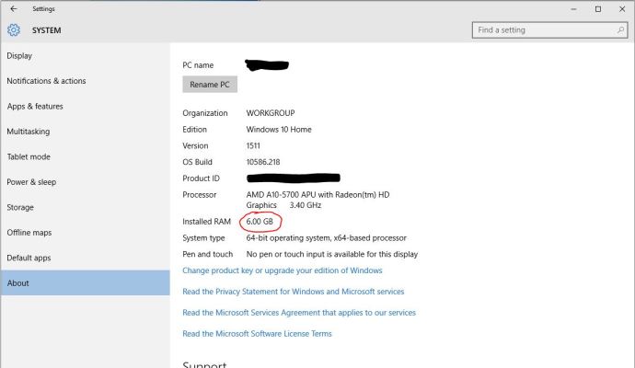Click the Windows 10 Home edition text

279,130
